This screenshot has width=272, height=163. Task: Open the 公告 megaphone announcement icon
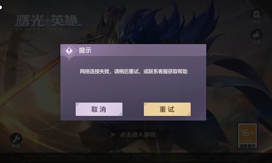(x=256, y=35)
